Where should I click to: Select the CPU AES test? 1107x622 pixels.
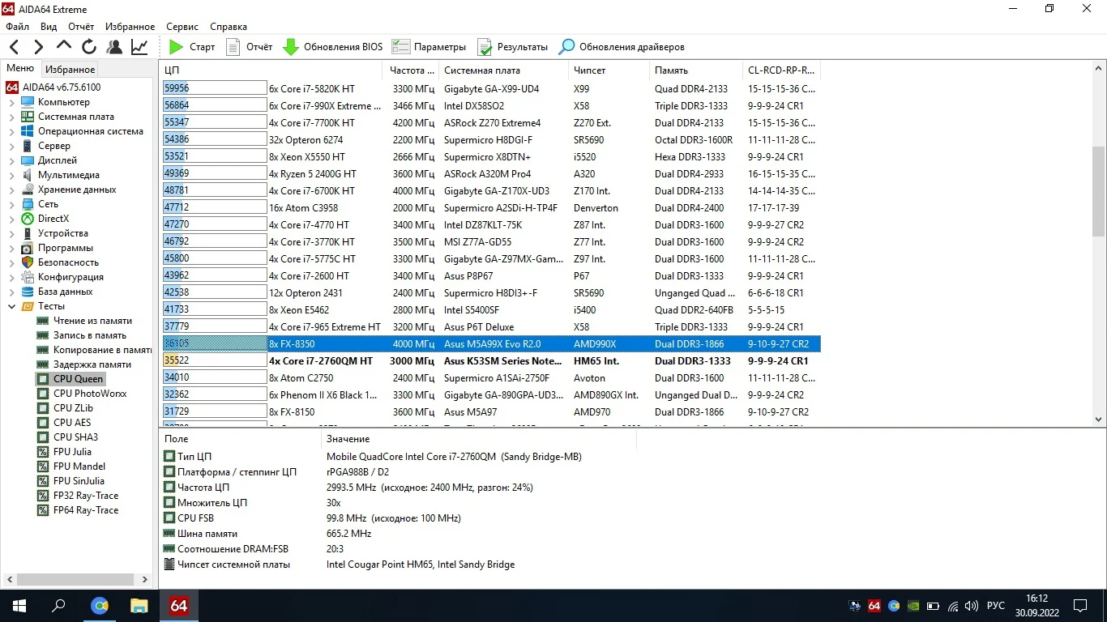pos(72,423)
